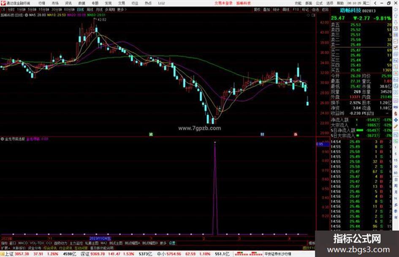Click the 统计 statistics button
Image resolution: width=399 pixels, height=257 pixels.
[276, 9]
